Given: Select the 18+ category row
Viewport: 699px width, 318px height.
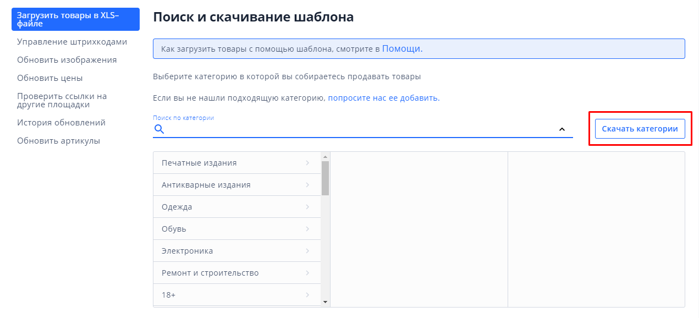Looking at the screenshot, I should pos(237,295).
